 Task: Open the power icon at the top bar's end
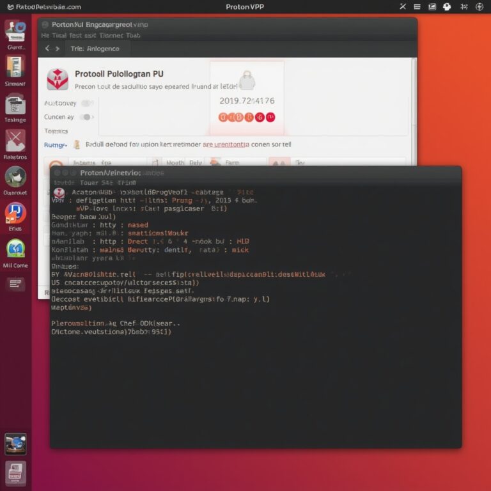pyautogui.click(x=479, y=6)
